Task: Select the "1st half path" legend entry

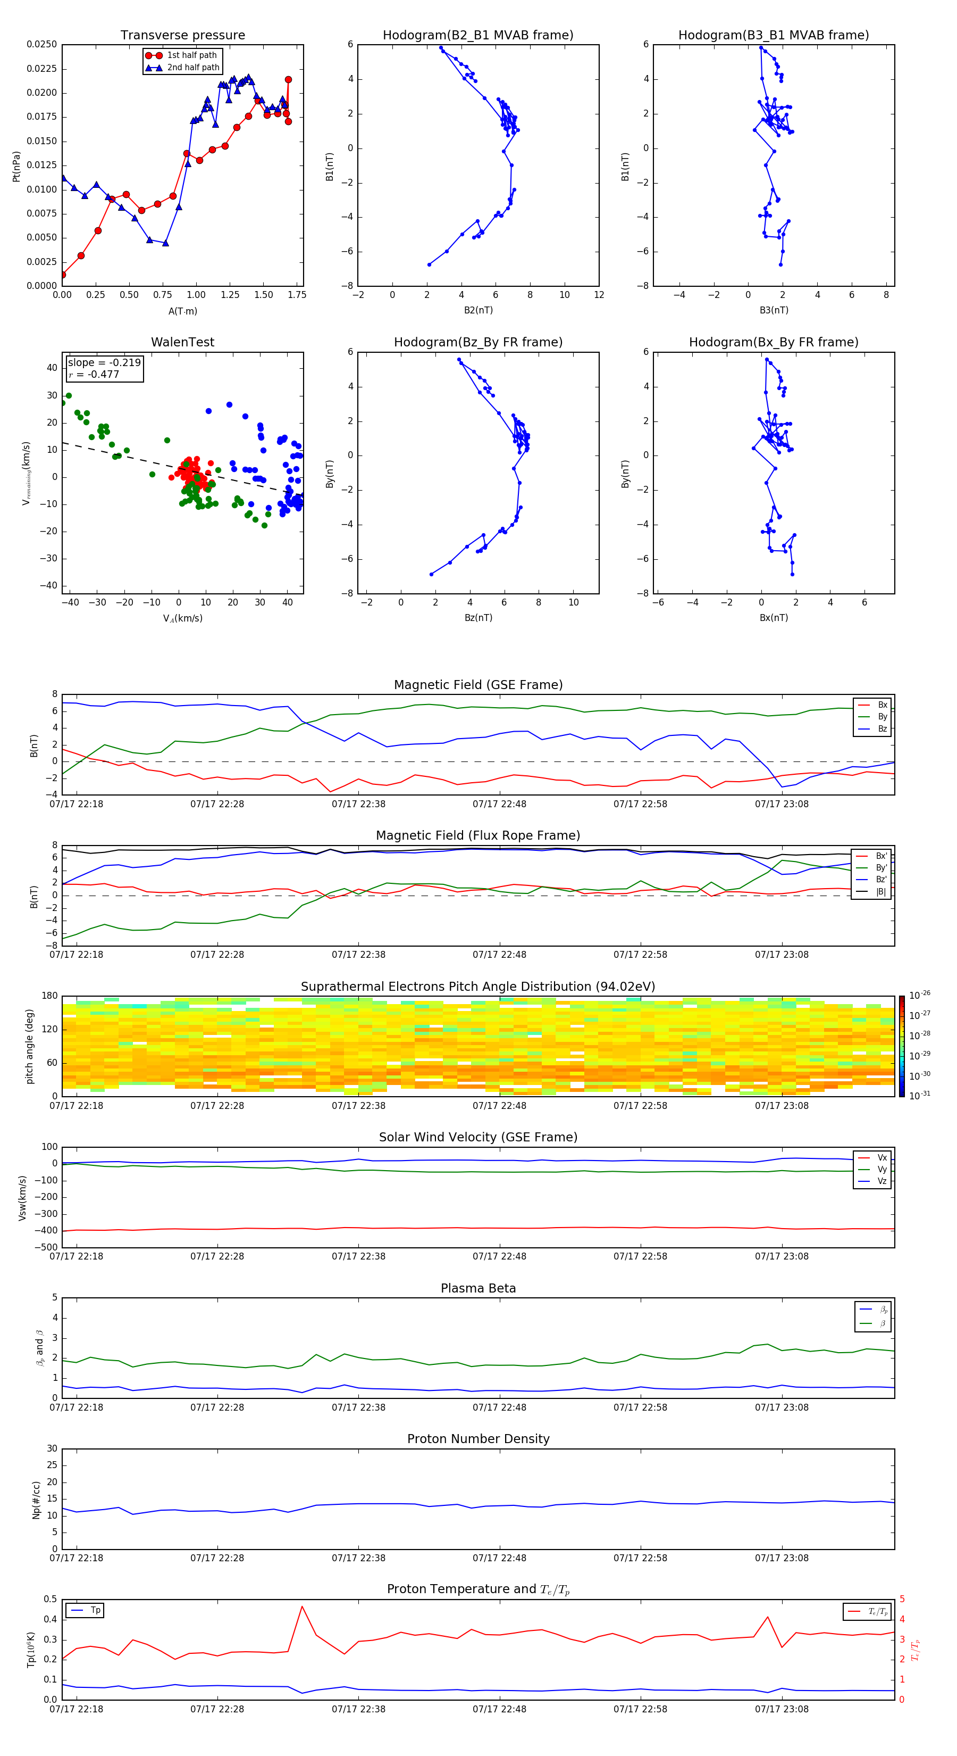Action: point(182,55)
